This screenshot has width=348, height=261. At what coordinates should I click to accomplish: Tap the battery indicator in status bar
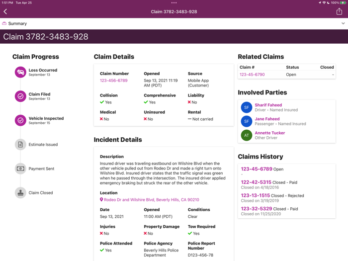pos(343,2)
